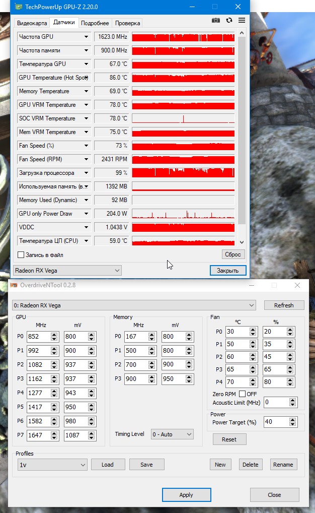Image resolution: width=315 pixels, height=513 pixels.
Task: Adjust Memory P0 mV spinner
Action: coord(189,336)
